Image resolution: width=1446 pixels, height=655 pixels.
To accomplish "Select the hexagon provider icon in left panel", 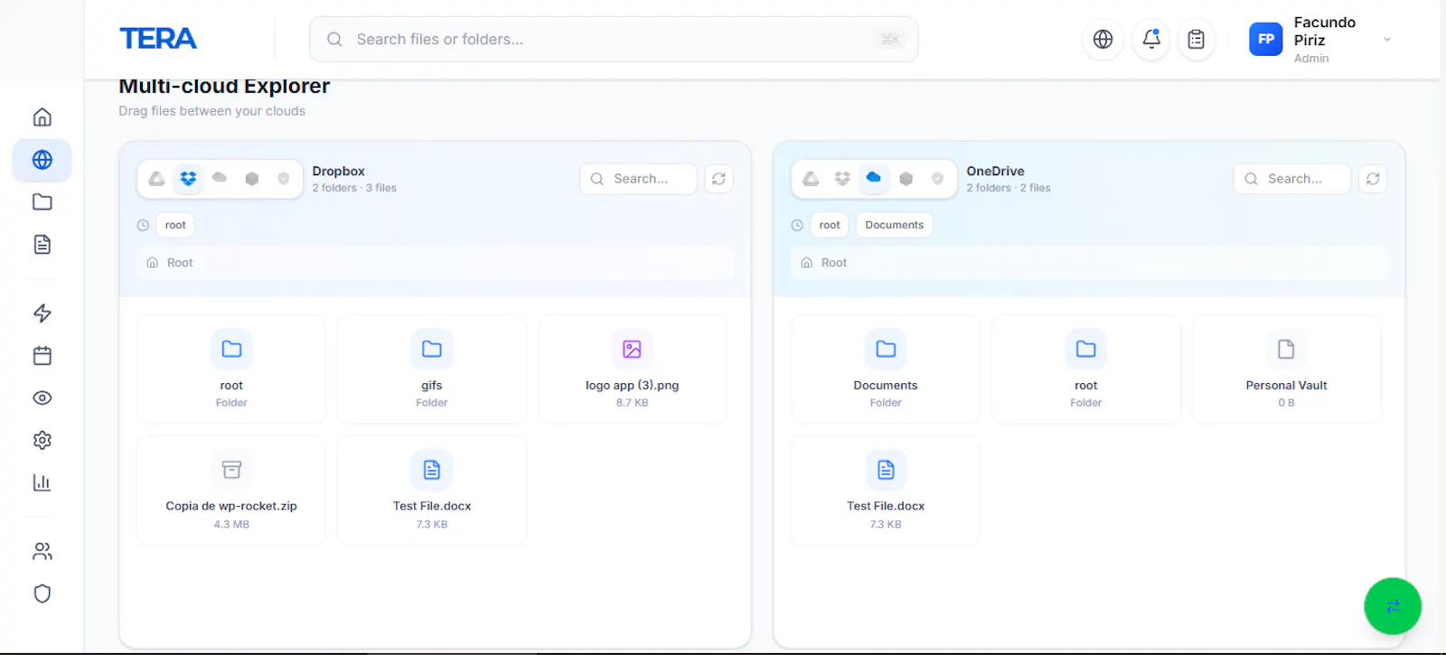I will 252,179.
